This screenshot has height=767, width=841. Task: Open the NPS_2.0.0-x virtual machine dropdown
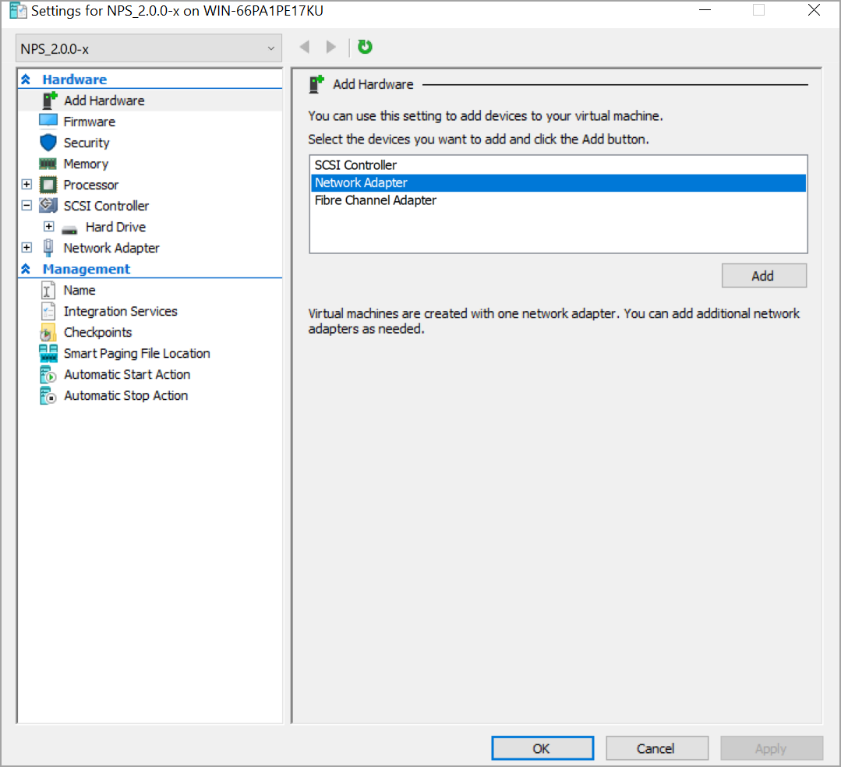pyautogui.click(x=148, y=49)
